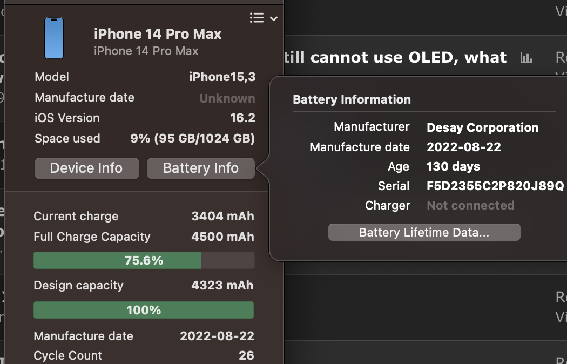The width and height of the screenshot is (567, 364).
Task: Open Device Info panel
Action: pos(87,168)
